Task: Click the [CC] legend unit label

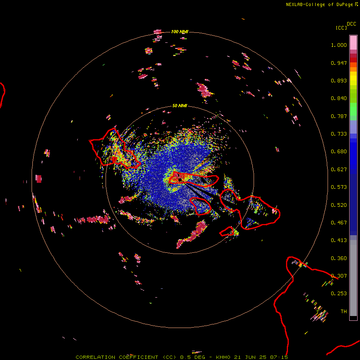Action: pos(341,28)
